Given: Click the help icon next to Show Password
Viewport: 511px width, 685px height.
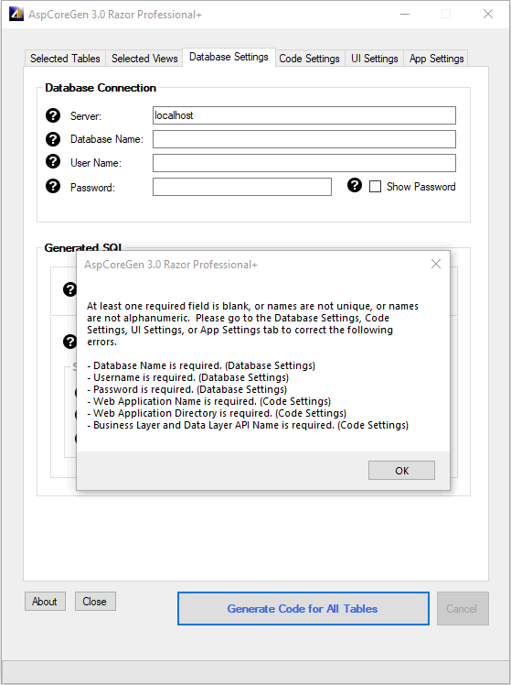Looking at the screenshot, I should pyautogui.click(x=355, y=185).
